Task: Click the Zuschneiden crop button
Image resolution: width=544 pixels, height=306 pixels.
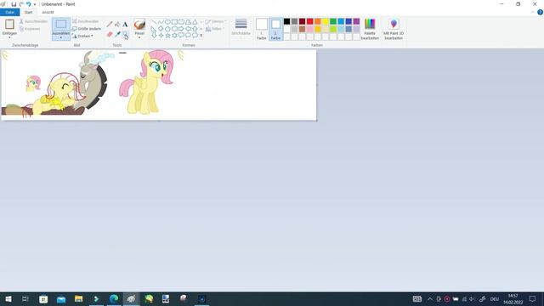Action: point(85,21)
